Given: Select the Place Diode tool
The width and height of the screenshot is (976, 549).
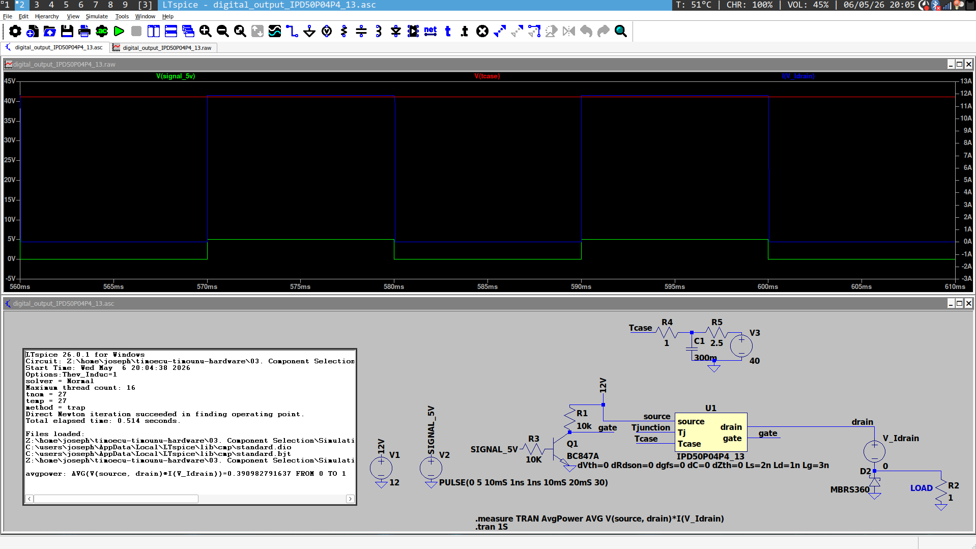Looking at the screenshot, I should point(396,32).
